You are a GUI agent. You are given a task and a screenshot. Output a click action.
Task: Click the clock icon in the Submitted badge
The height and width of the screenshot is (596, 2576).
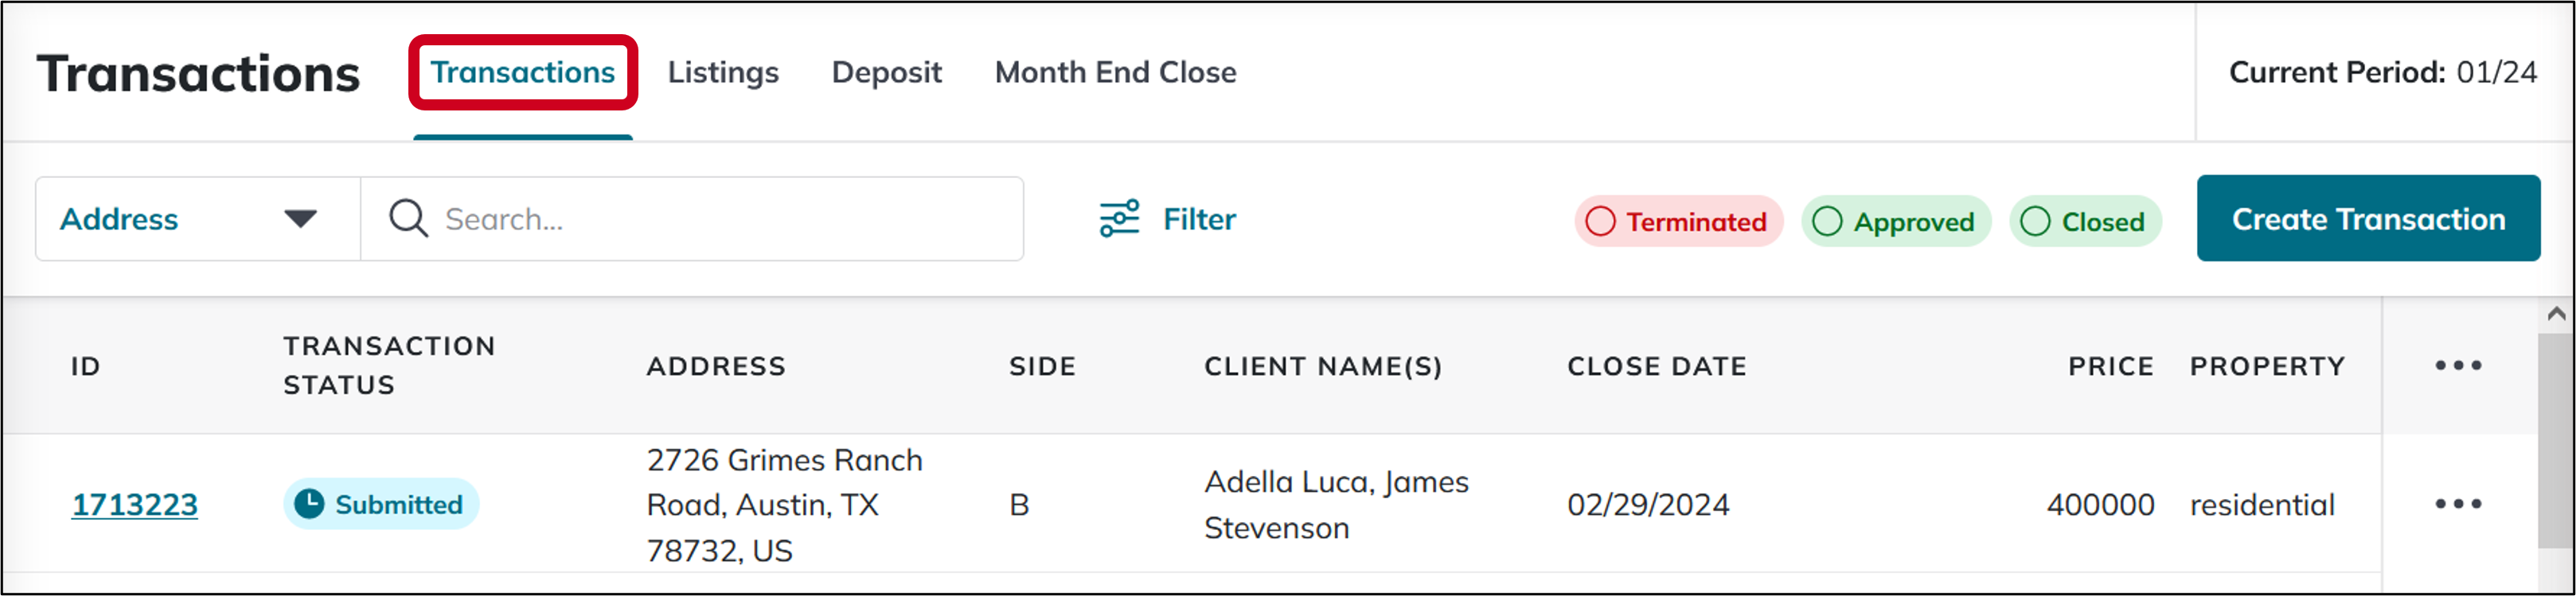tap(311, 504)
